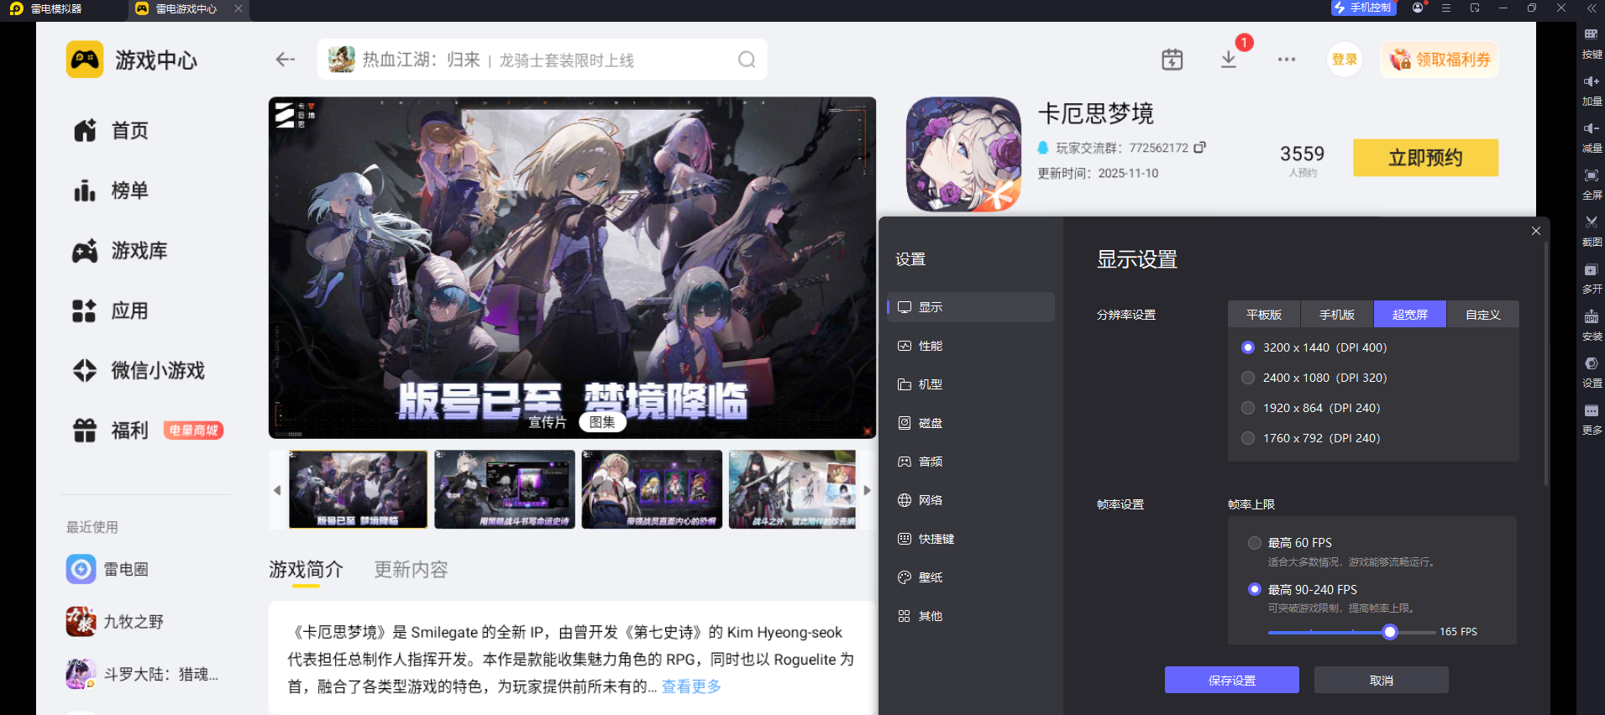Copy the player group number 772562172
Image resolution: width=1605 pixels, height=715 pixels.
coord(1200,147)
